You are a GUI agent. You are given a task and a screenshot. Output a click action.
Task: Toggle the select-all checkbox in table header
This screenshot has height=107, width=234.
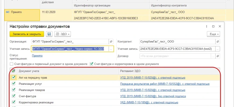click(x=13, y=71)
